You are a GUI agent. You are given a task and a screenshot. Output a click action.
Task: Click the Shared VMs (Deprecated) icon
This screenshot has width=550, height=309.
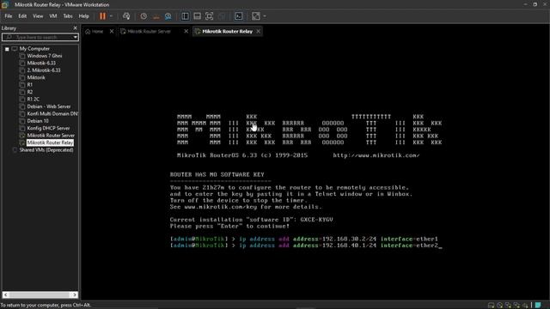(15, 150)
